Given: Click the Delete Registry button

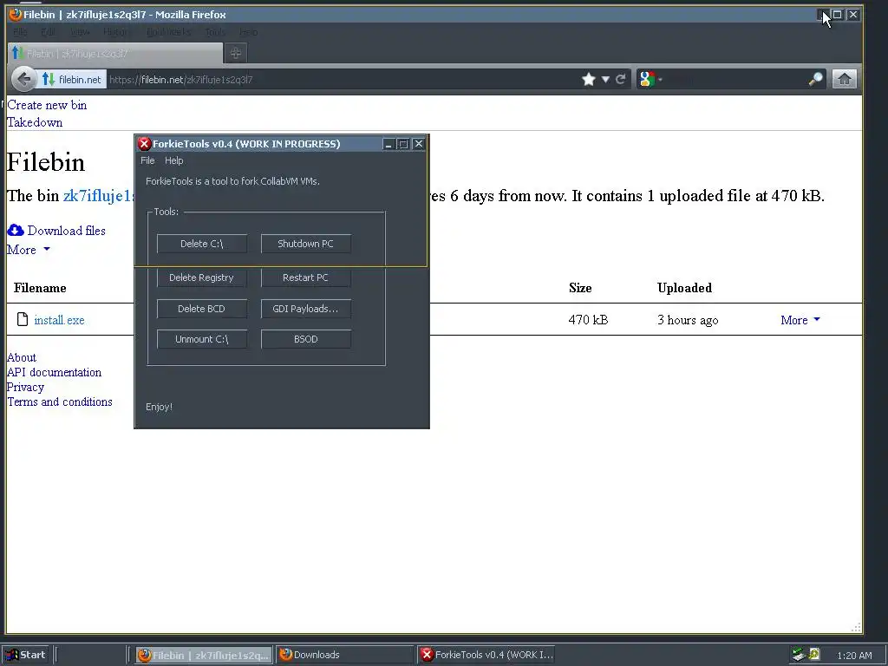Looking at the screenshot, I should 201,277.
